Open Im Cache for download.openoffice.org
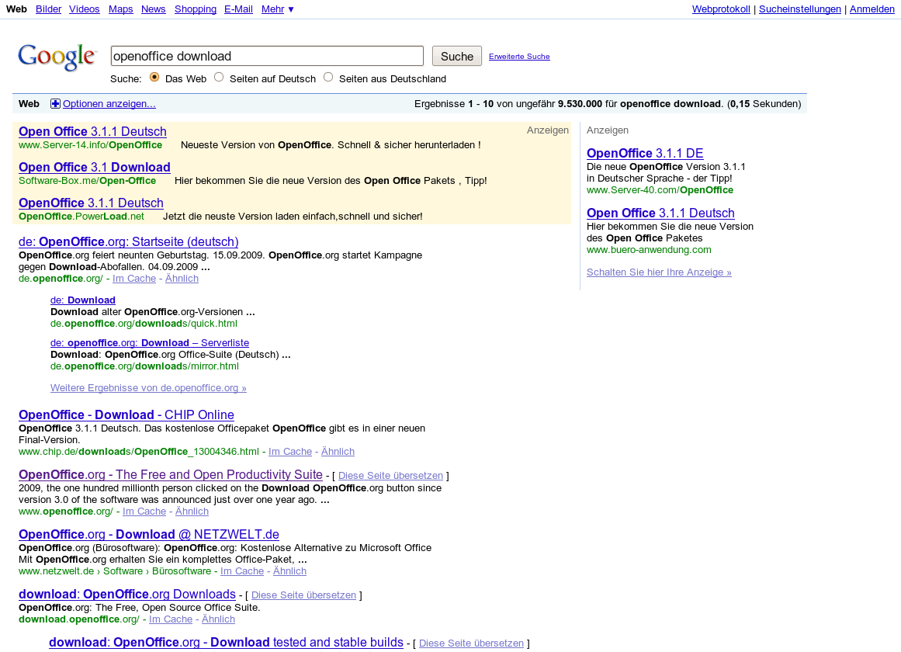Screen dimensions: 901x652 point(171,619)
